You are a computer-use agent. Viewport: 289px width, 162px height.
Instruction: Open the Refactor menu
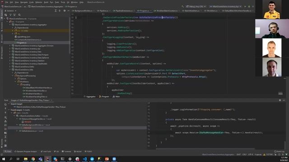click(39, 2)
